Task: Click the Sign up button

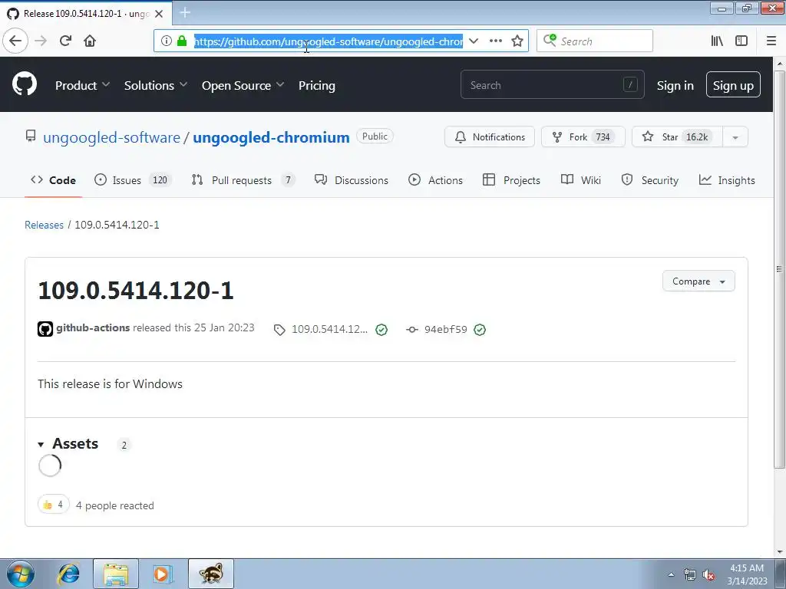Action: click(733, 84)
